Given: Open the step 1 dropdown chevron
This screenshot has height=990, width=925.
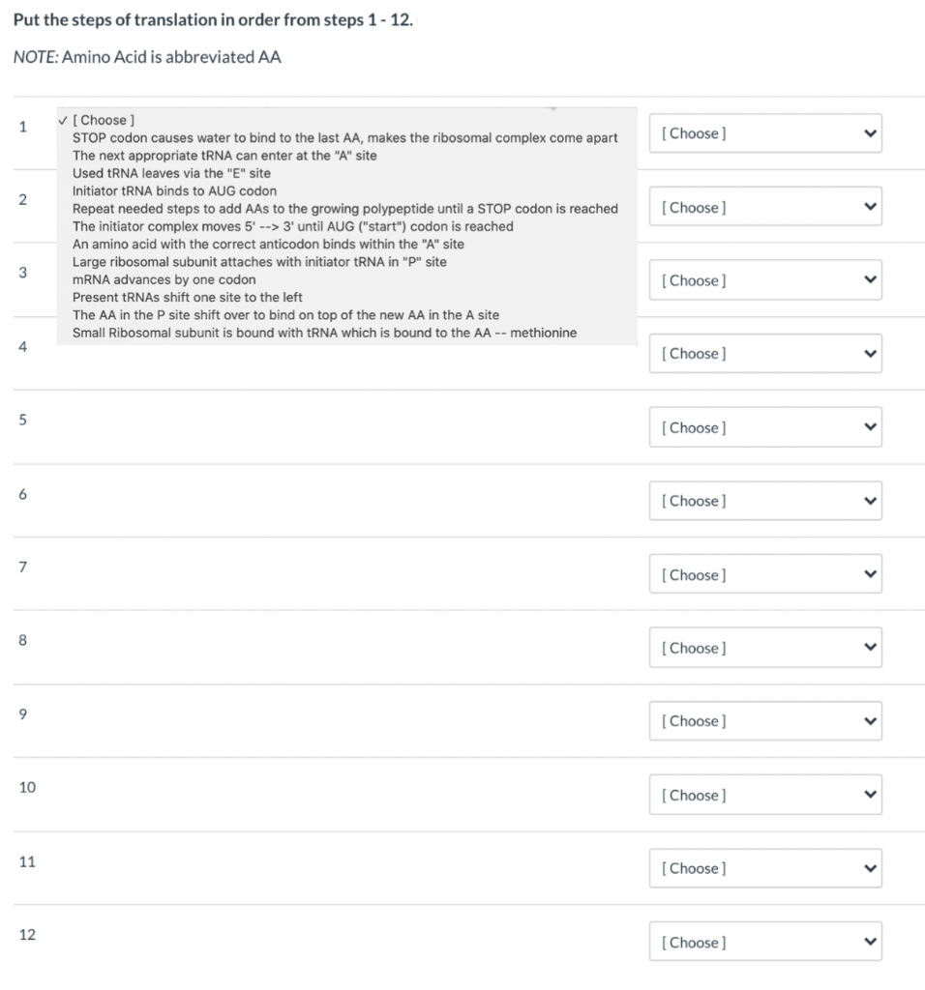Looking at the screenshot, I should point(870,133).
